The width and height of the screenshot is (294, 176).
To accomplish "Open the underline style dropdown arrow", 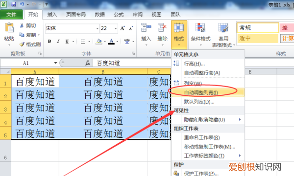I will pos(73,42).
